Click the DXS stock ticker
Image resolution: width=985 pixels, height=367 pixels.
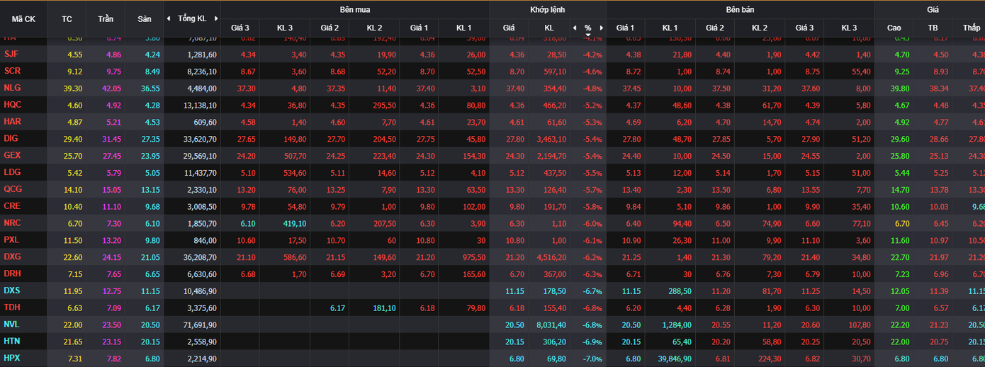(x=11, y=290)
